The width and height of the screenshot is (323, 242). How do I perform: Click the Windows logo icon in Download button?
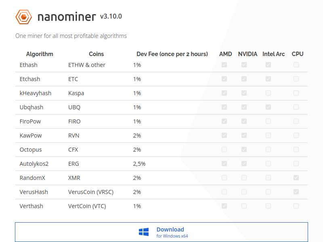pyautogui.click(x=144, y=232)
